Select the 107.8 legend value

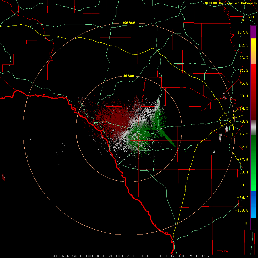point(243,32)
